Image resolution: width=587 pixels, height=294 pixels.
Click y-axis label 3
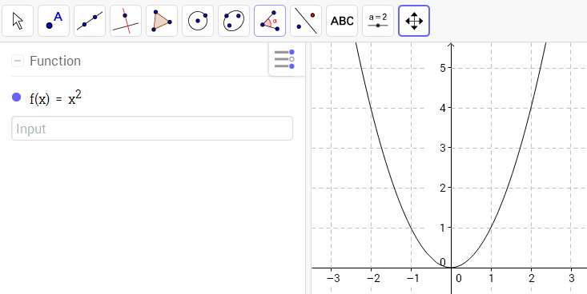(443, 148)
